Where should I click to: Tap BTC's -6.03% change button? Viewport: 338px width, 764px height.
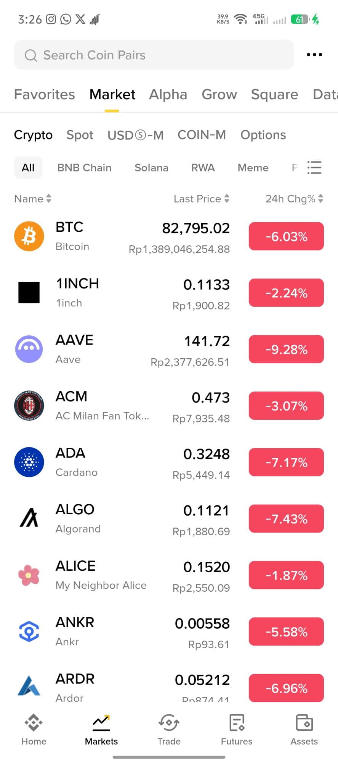pos(286,236)
